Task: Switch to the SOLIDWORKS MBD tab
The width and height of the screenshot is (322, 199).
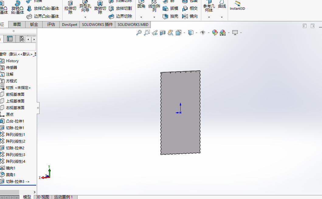Action: point(133,24)
